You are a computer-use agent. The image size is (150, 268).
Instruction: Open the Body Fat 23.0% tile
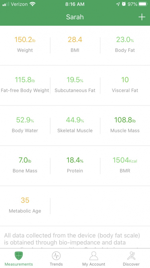click(x=125, y=45)
